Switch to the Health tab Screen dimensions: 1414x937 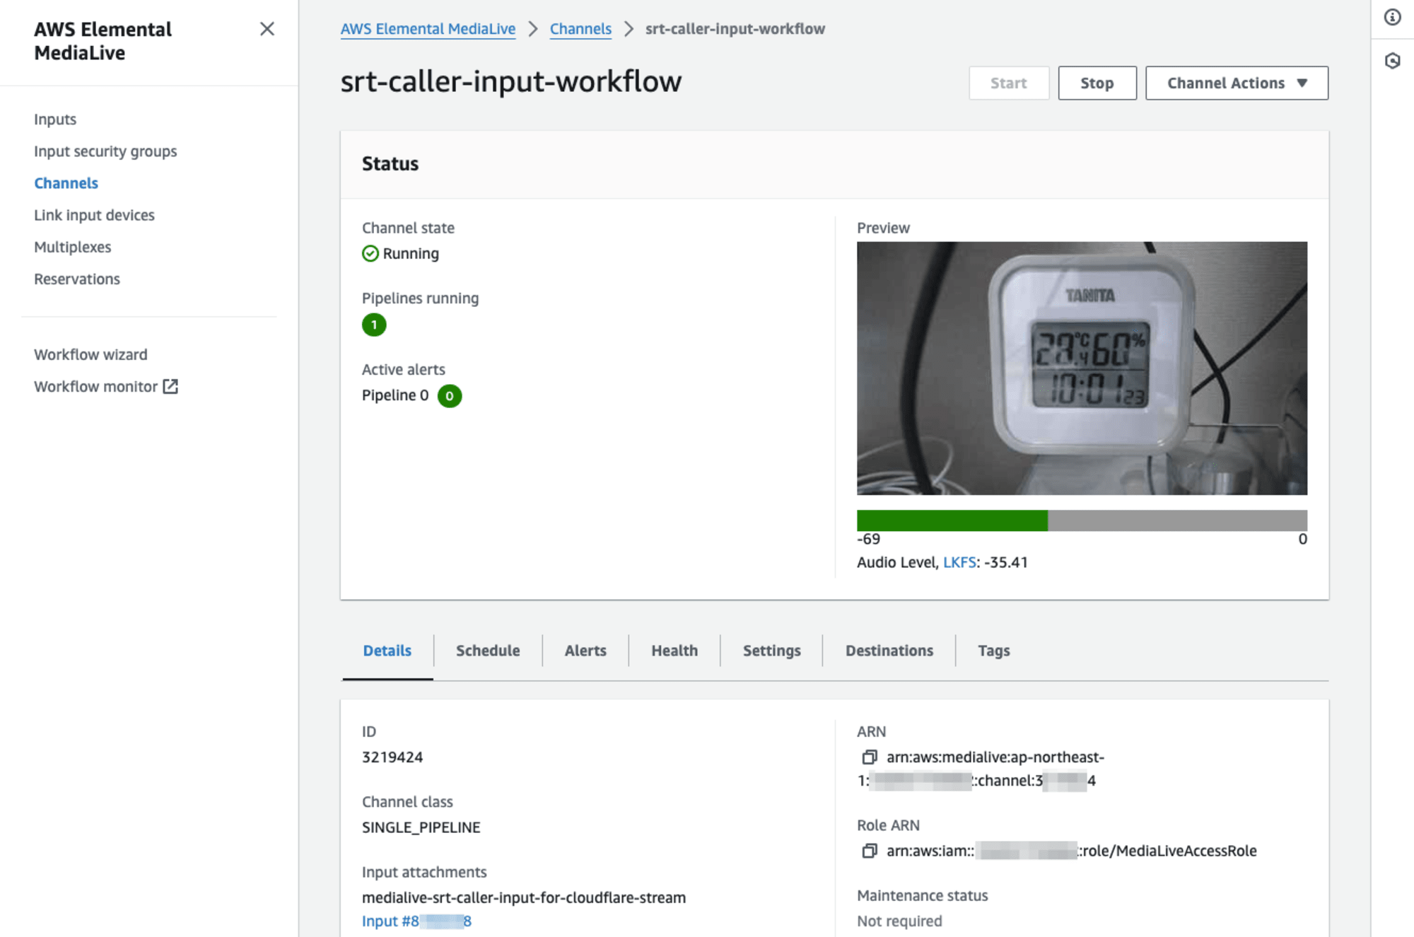(674, 651)
